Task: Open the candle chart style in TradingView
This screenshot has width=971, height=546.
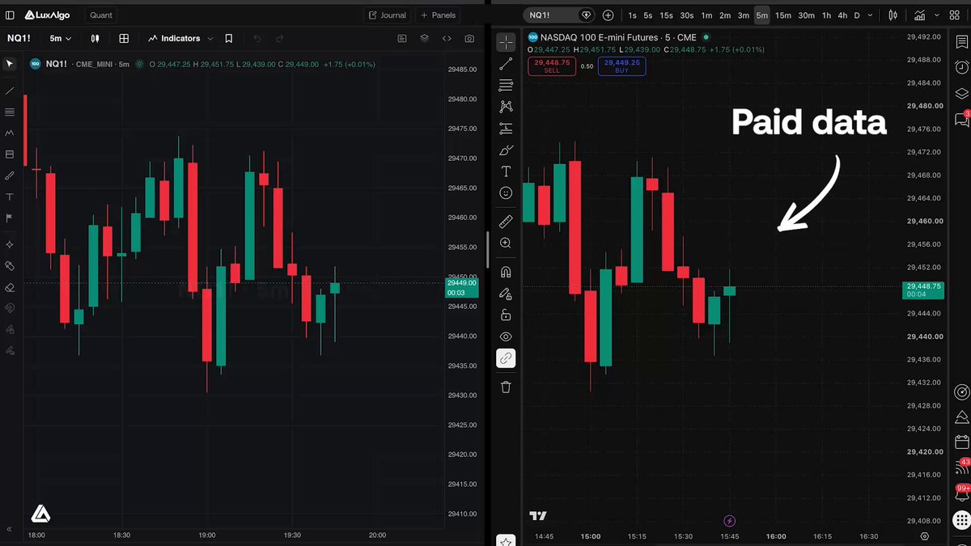Action: [893, 15]
